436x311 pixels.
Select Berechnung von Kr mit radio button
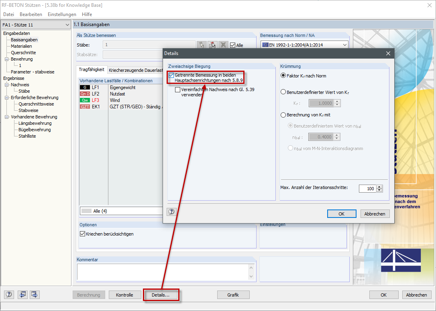(x=283, y=115)
